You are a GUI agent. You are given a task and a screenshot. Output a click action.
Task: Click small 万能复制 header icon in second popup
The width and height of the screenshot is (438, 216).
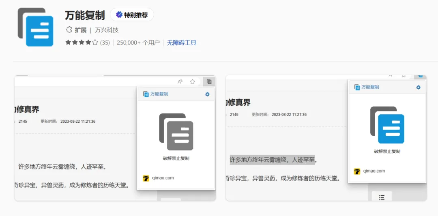click(x=357, y=88)
